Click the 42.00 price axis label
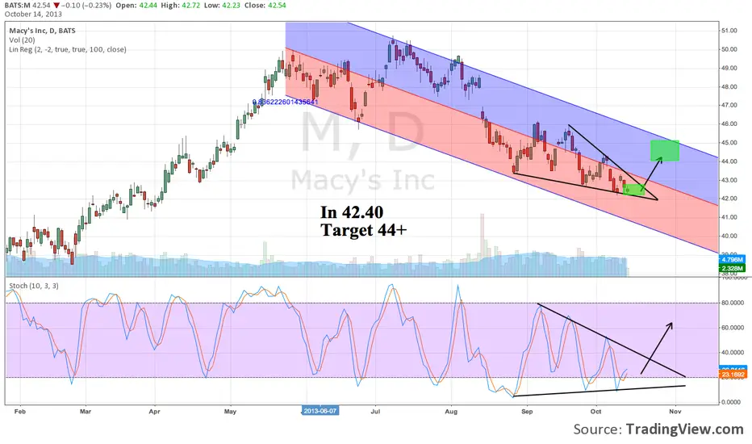Screen dimensions: 752x444 [x=729, y=199]
